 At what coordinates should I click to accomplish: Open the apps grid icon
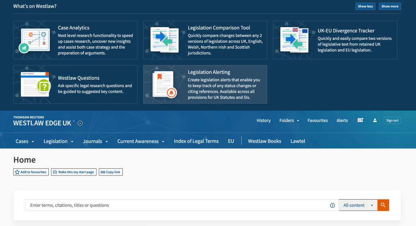[x=360, y=120]
